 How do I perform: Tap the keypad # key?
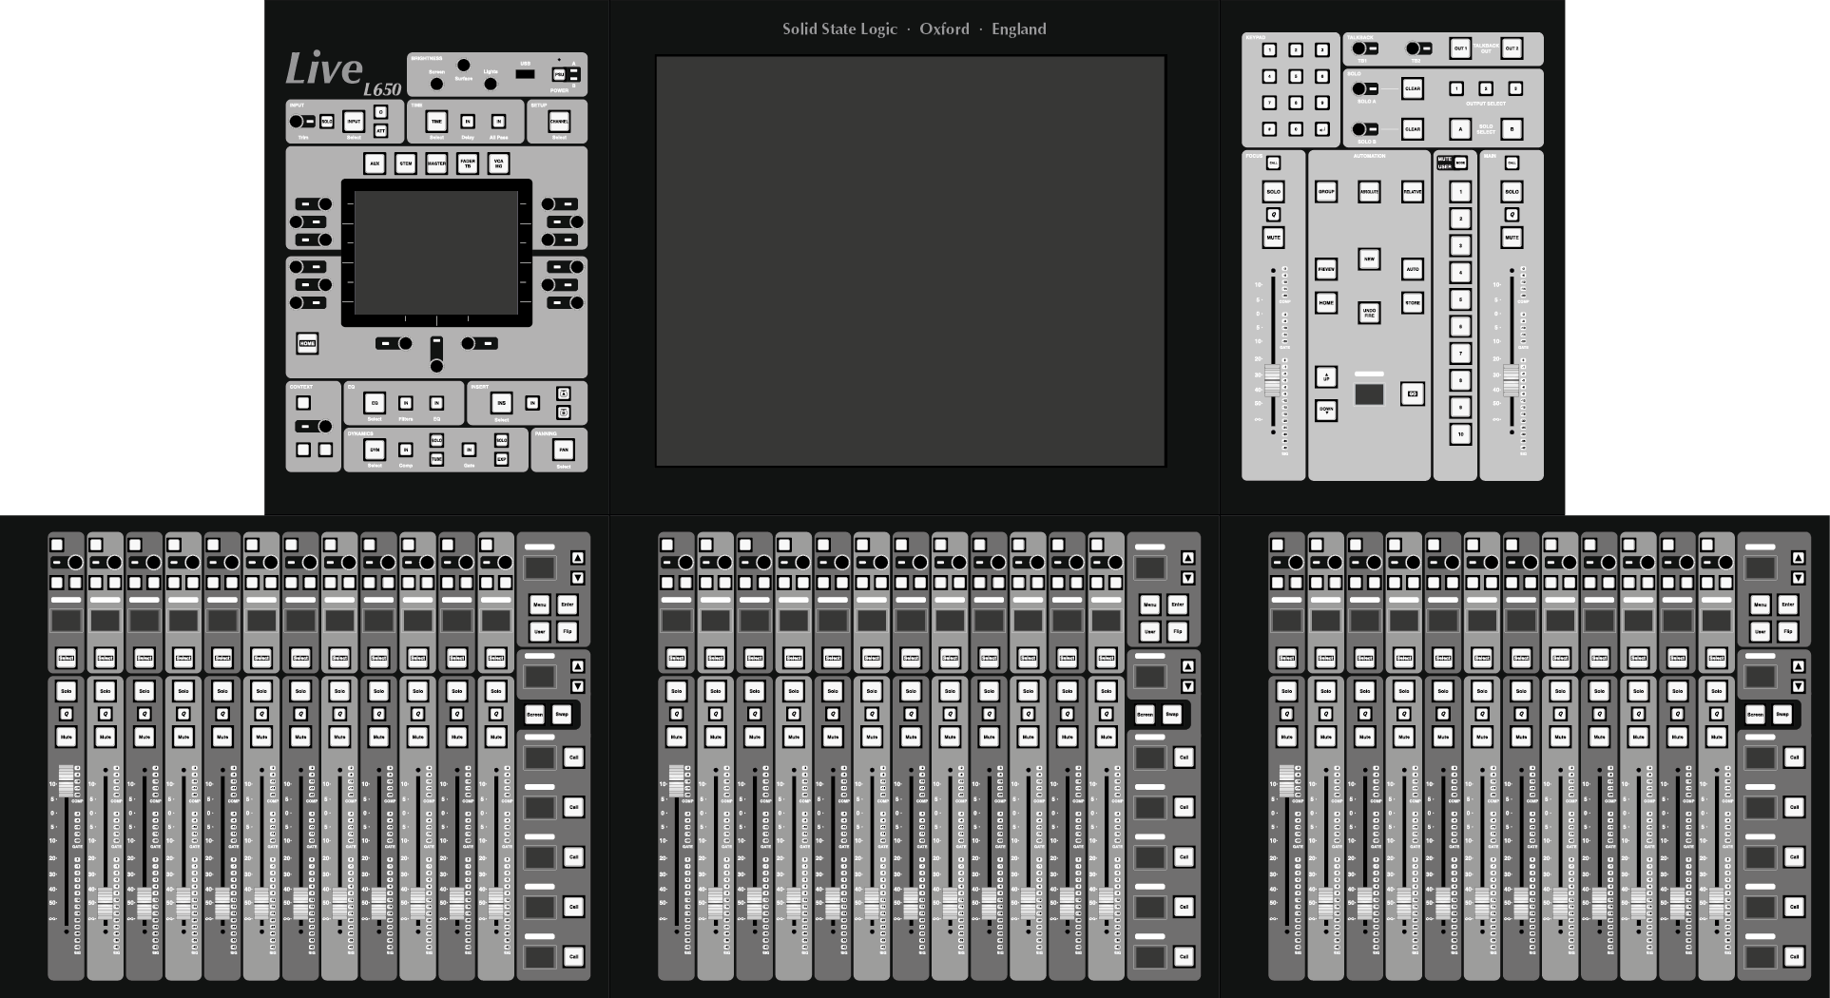[x=1269, y=129]
